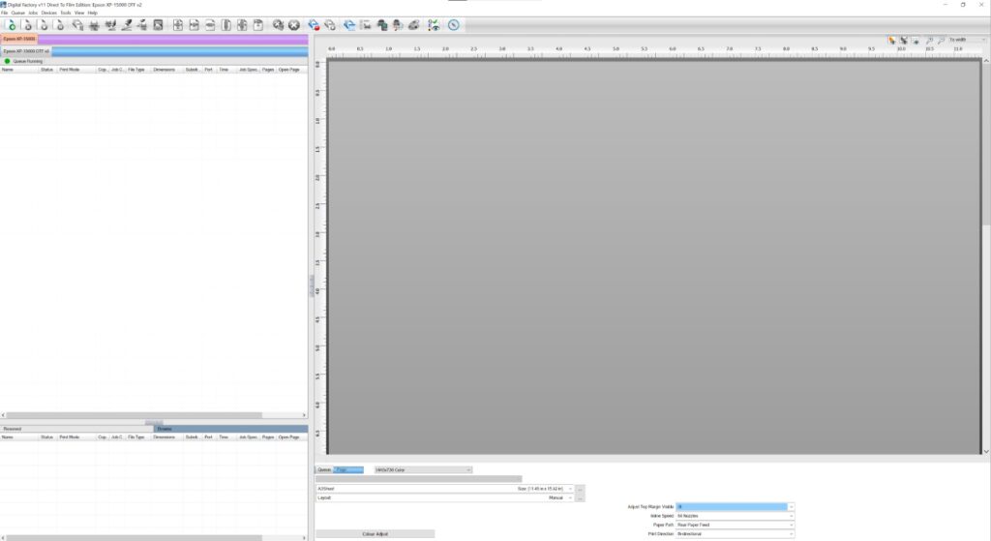The width and height of the screenshot is (991, 541).
Task: Click the grey circular X cancel toolbar icon
Action: pyautogui.click(x=294, y=25)
